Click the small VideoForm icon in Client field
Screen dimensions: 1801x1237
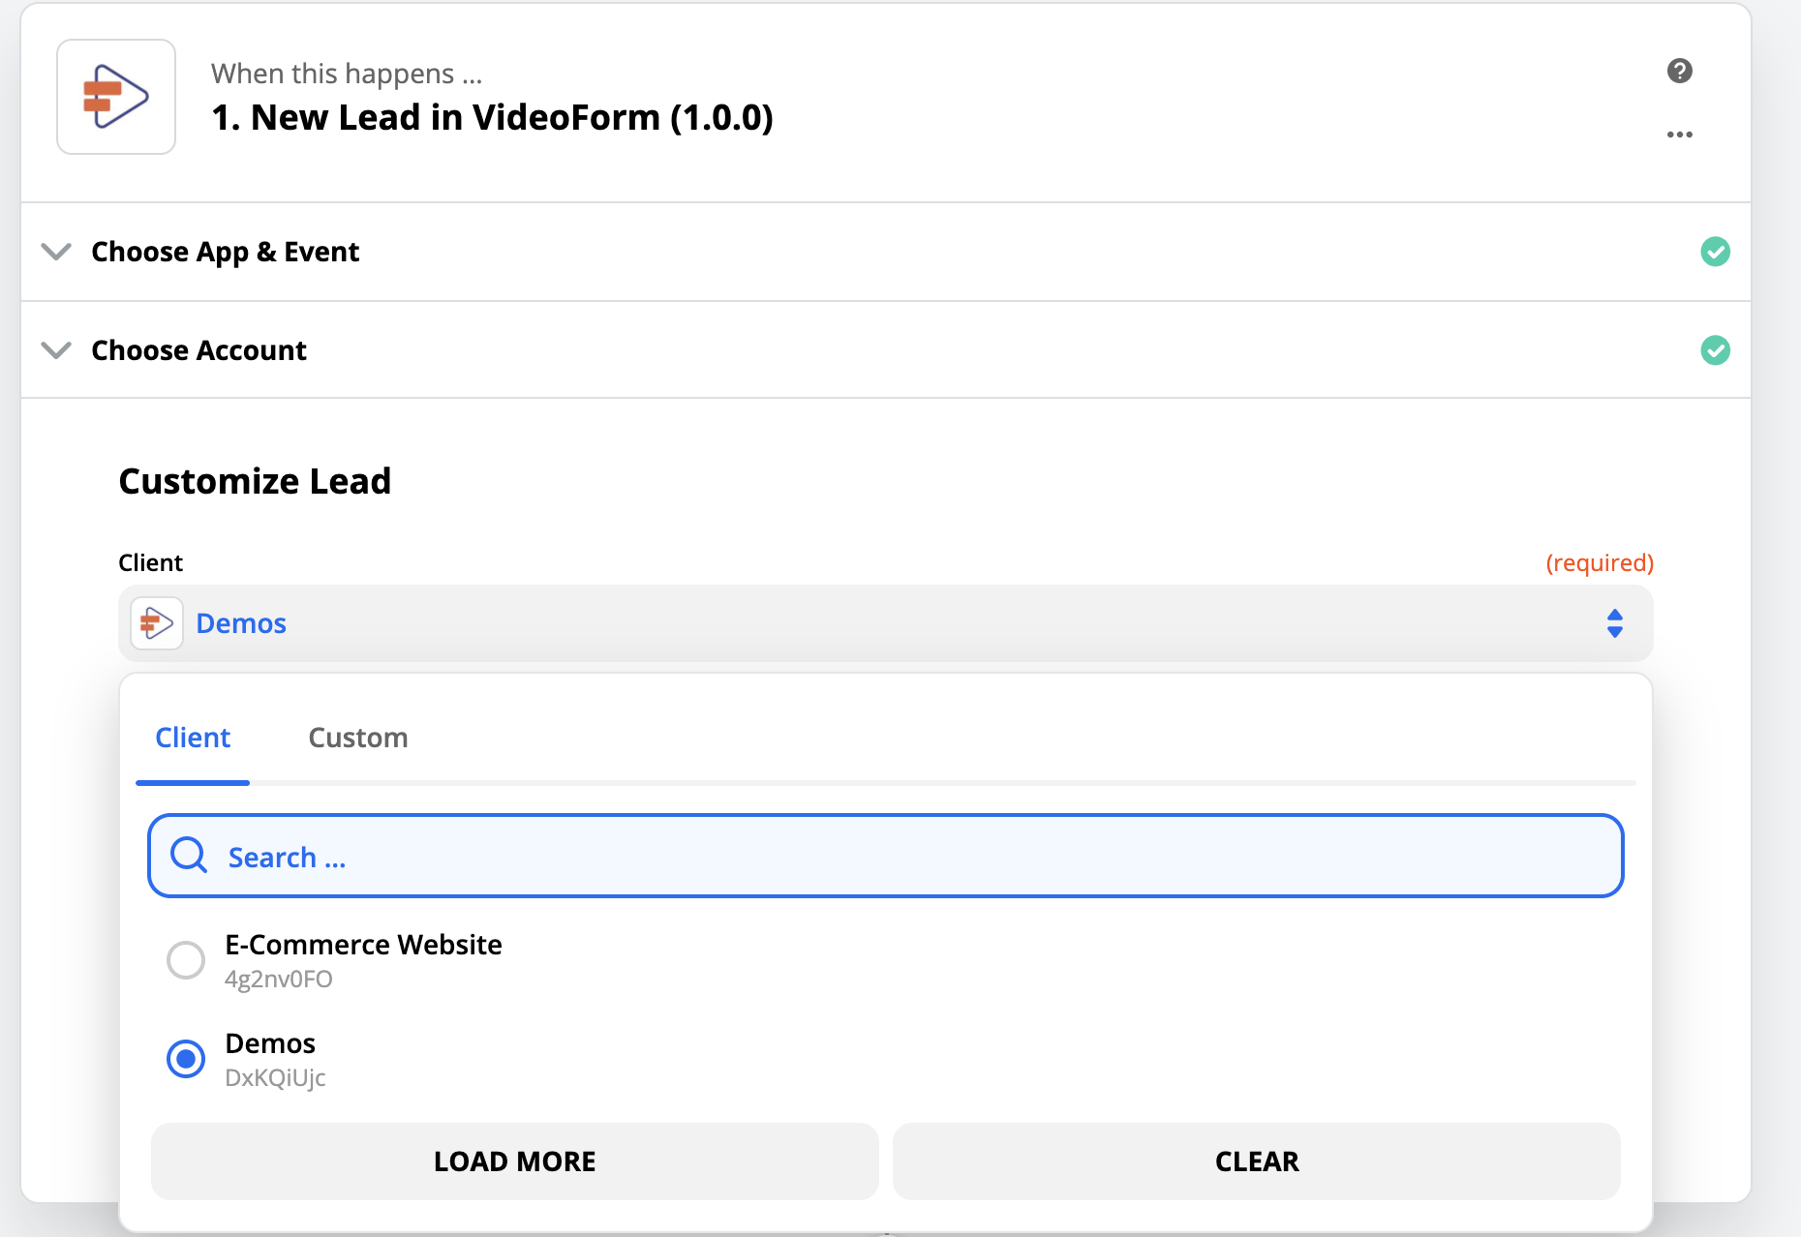(x=157, y=623)
